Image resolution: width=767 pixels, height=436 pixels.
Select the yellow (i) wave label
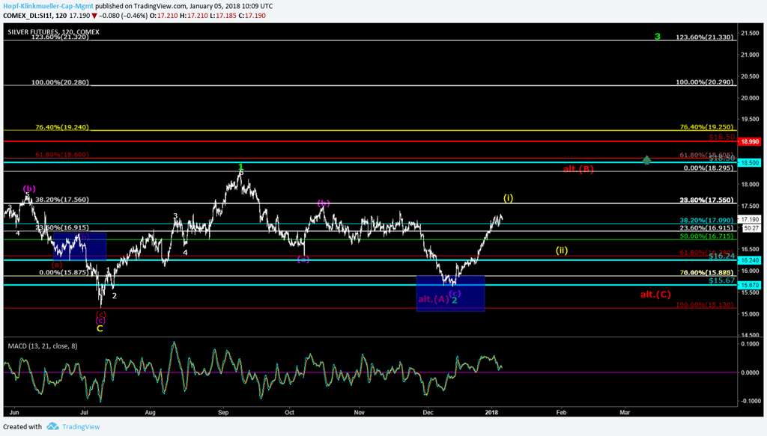[x=508, y=198]
